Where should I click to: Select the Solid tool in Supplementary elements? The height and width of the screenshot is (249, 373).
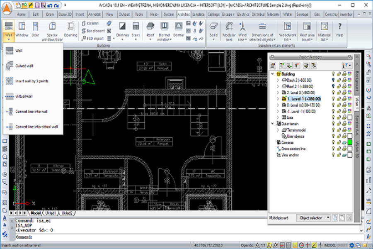[x=213, y=27]
